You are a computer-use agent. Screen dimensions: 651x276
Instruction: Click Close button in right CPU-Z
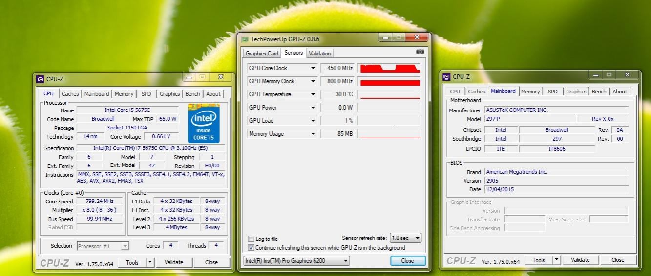pos(618,260)
